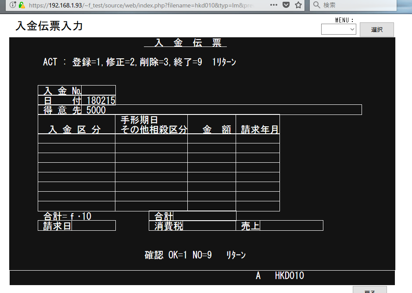Click the 入金No. input field

pos(98,90)
